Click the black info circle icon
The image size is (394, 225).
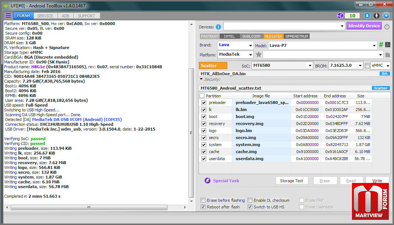click(376, 16)
